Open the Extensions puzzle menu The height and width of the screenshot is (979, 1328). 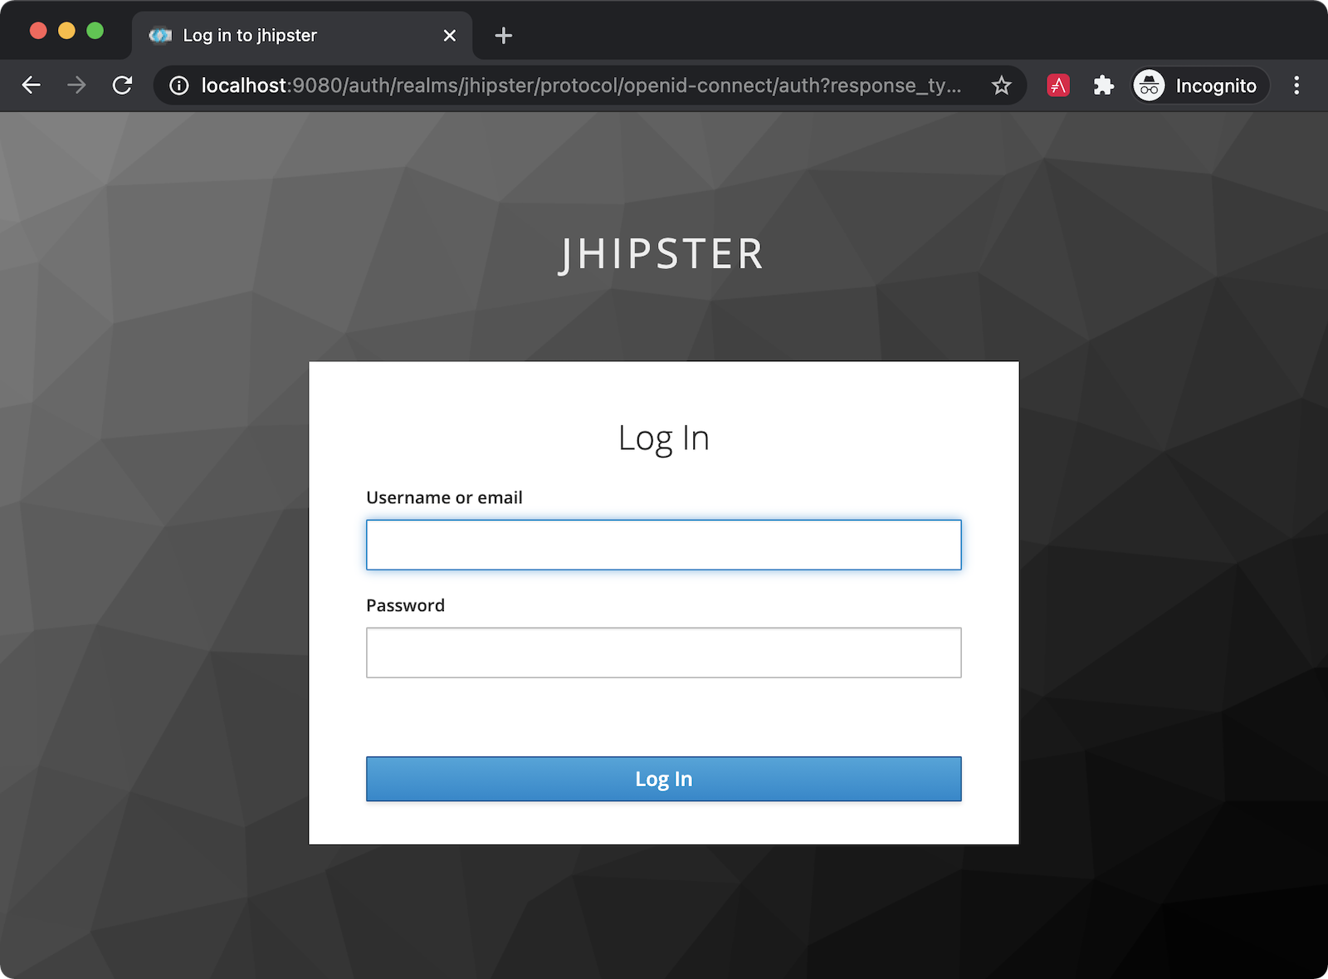(1103, 86)
